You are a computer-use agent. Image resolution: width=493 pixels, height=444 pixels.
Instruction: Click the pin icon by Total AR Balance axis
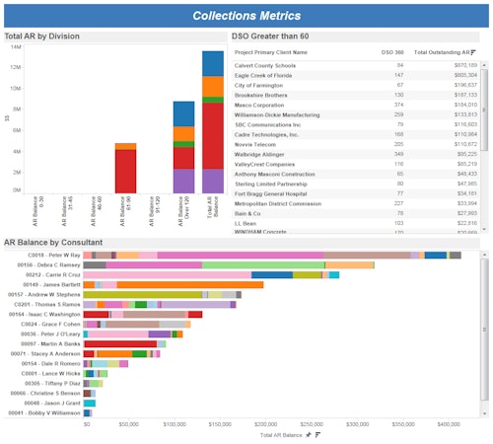(x=309, y=435)
